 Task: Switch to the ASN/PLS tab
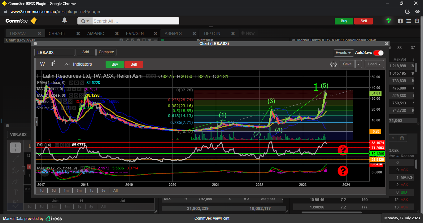tap(173, 33)
